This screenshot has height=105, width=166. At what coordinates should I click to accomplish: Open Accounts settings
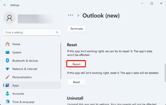pyautogui.click(x=32, y=94)
